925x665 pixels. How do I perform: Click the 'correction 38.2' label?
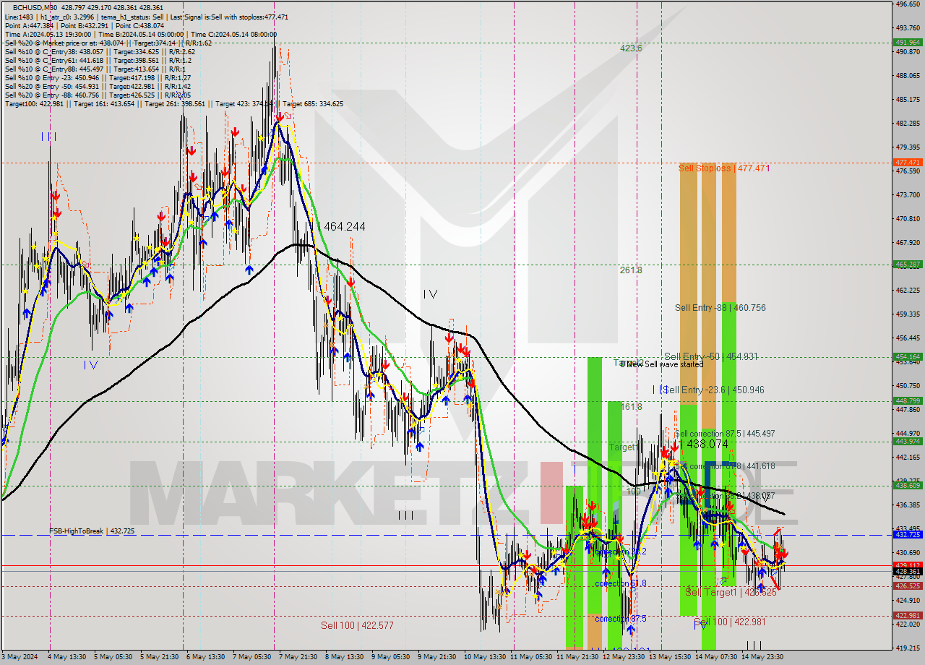point(620,552)
